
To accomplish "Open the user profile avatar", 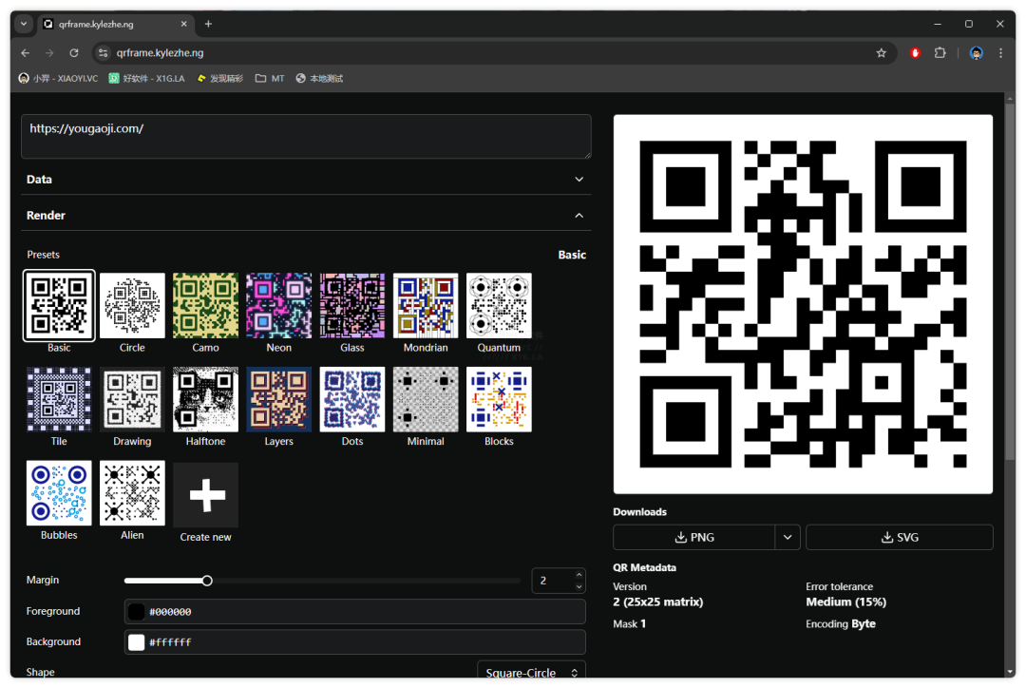I will coord(976,53).
